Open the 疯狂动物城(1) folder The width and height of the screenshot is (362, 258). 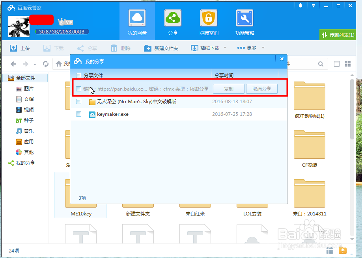tap(310, 100)
